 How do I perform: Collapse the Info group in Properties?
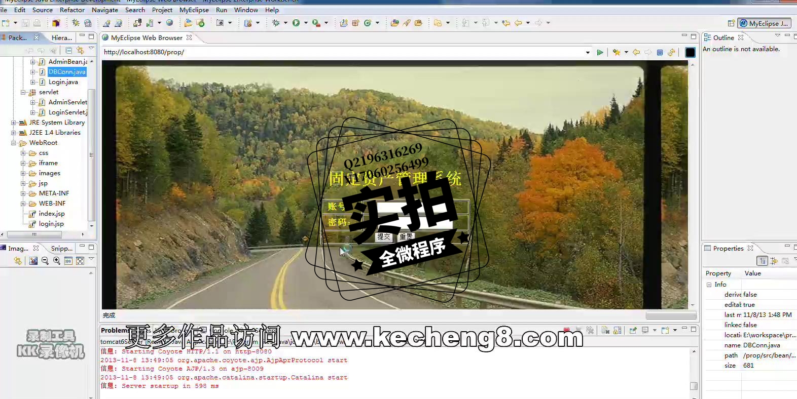pos(709,285)
